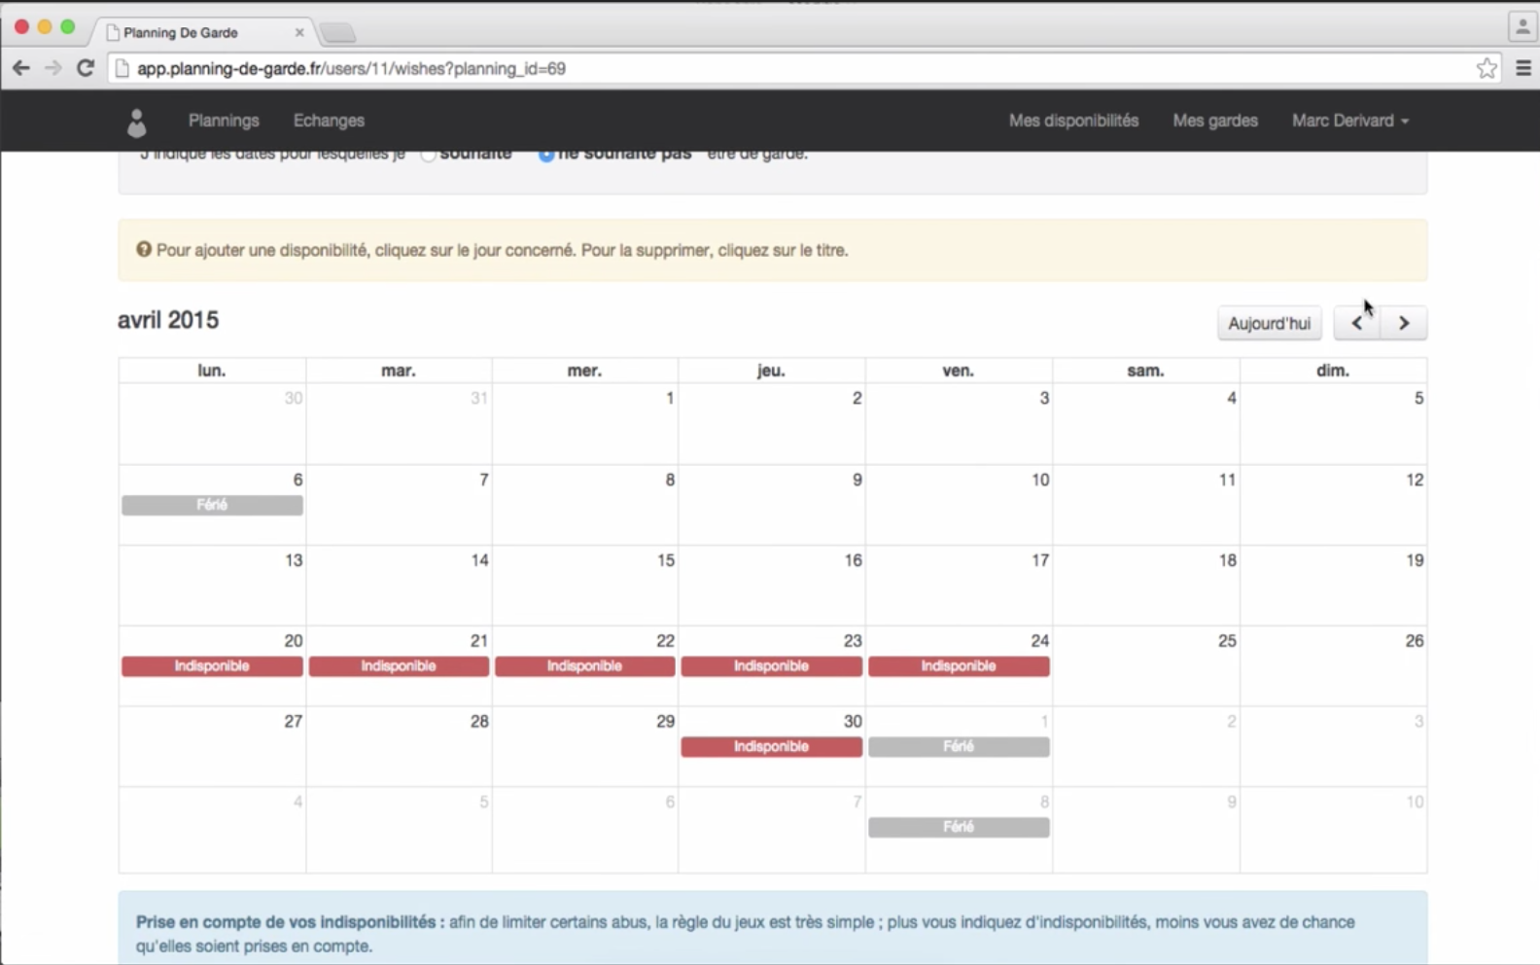Screen dimensions: 1540x965
Task: Remove the Indisponible entry on April 20
Action: coord(212,666)
